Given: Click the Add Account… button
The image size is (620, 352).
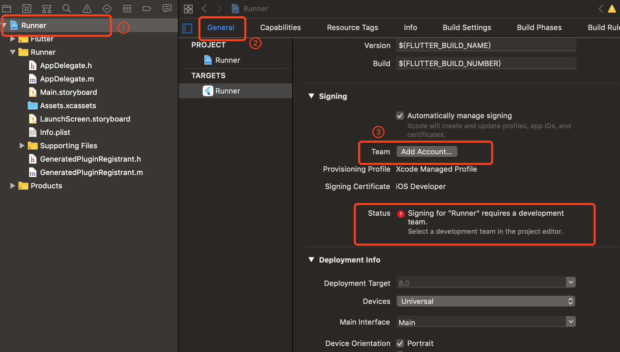Looking at the screenshot, I should (x=426, y=152).
